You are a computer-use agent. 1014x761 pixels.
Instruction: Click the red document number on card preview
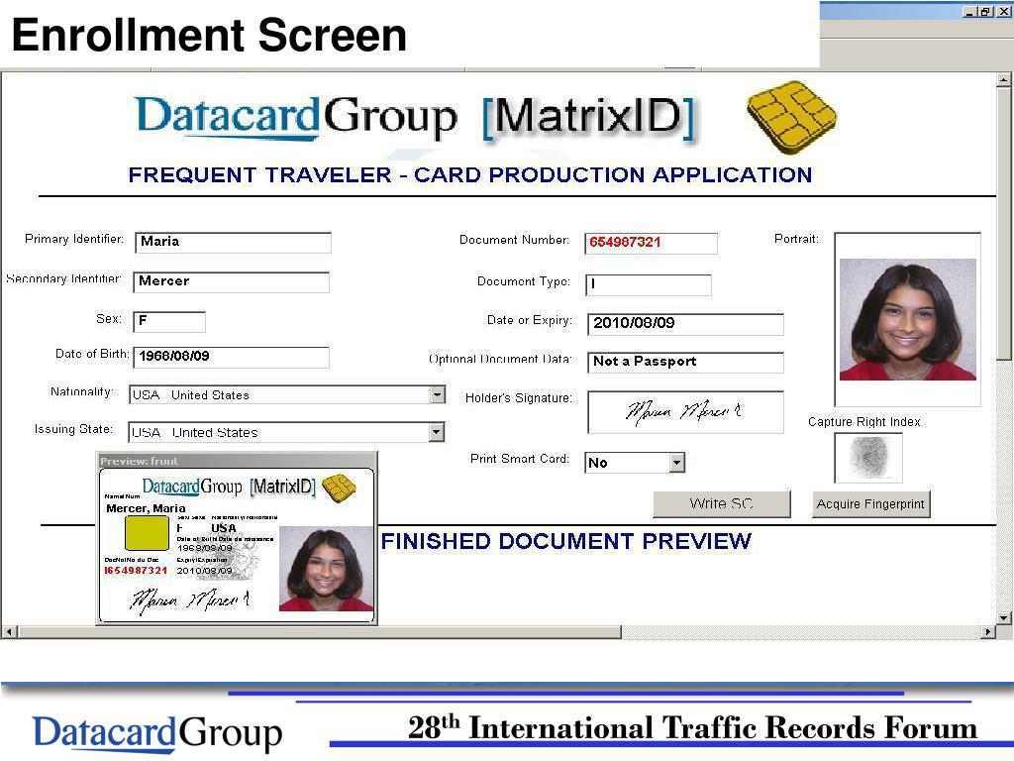pyautogui.click(x=136, y=570)
